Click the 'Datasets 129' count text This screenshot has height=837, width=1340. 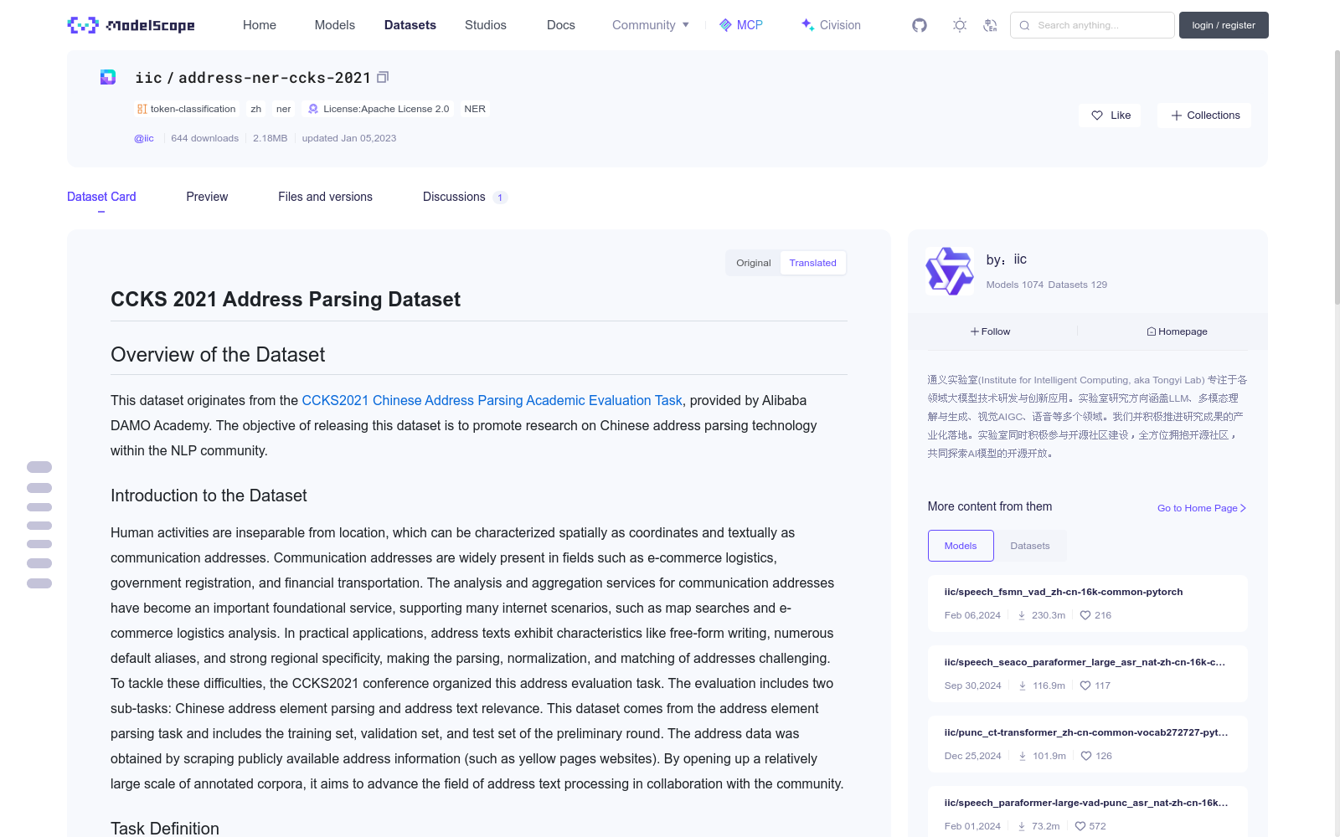click(x=1078, y=285)
